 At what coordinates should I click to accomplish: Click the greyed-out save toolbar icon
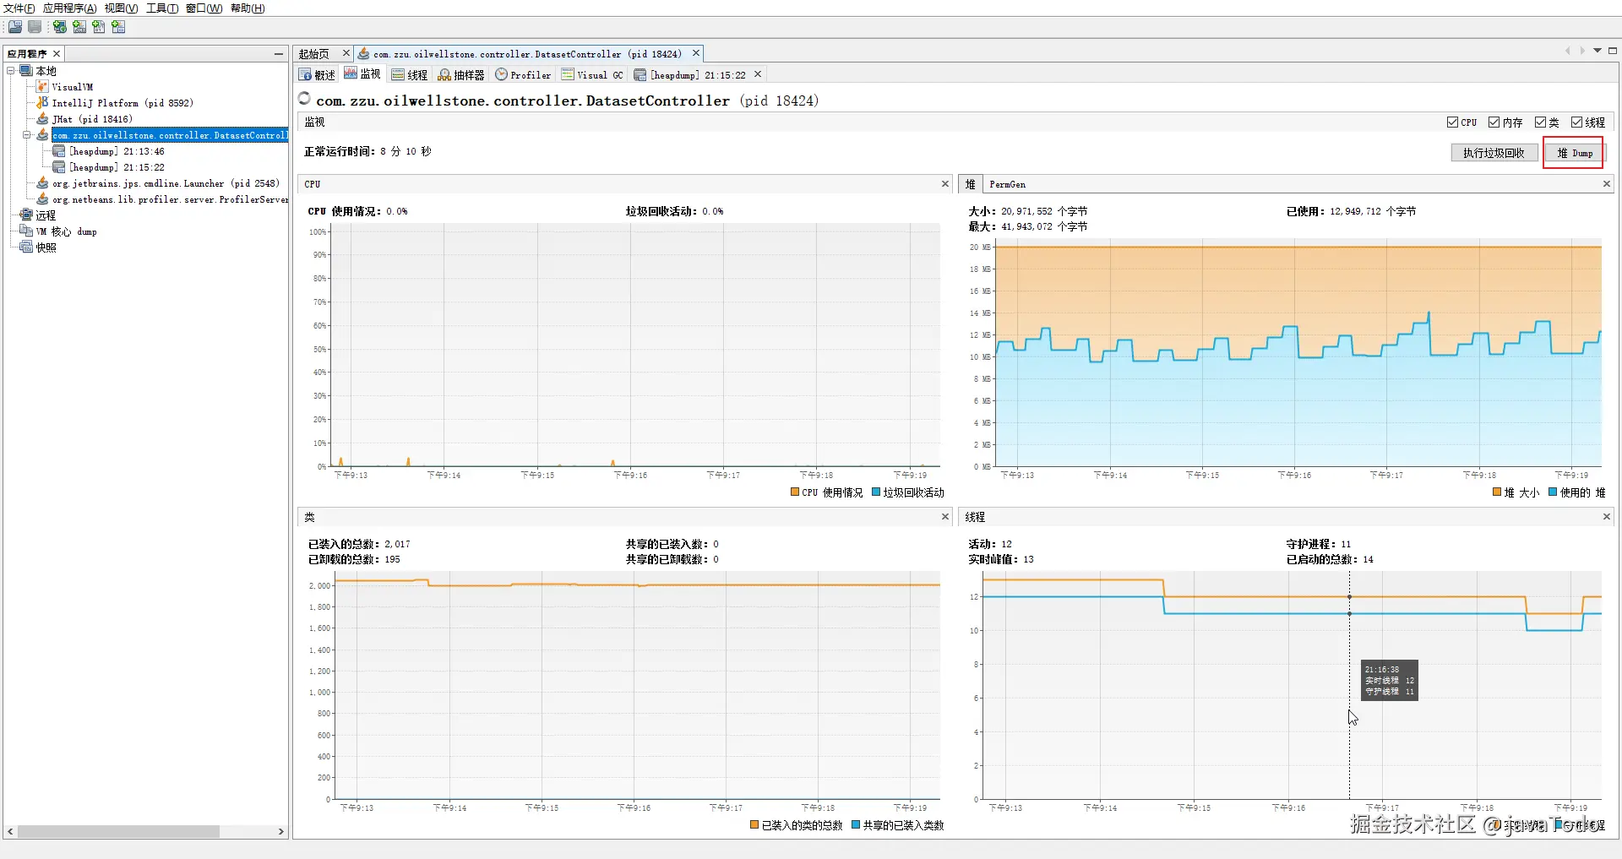click(x=35, y=27)
